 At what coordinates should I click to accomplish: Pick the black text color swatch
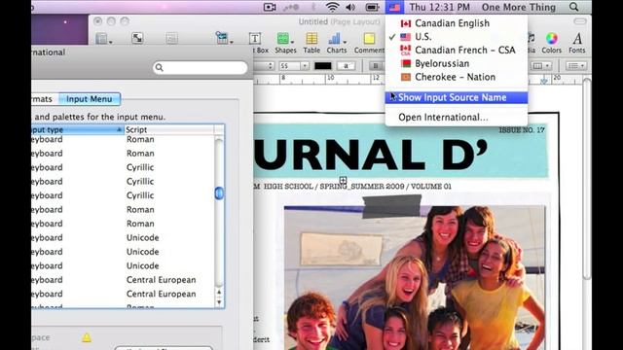pyautogui.click(x=322, y=66)
